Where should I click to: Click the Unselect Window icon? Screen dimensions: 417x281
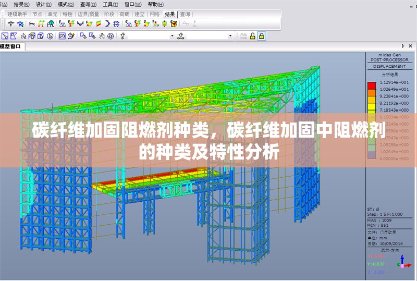pos(83,36)
